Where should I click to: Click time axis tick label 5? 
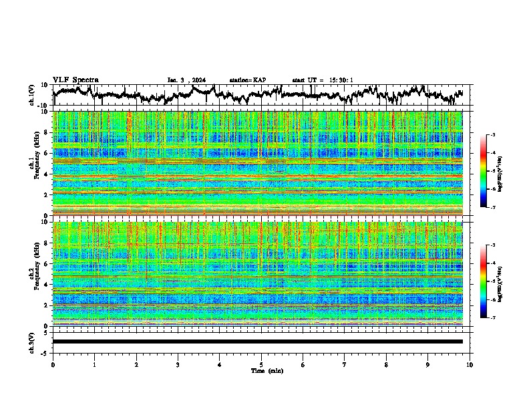click(261, 365)
